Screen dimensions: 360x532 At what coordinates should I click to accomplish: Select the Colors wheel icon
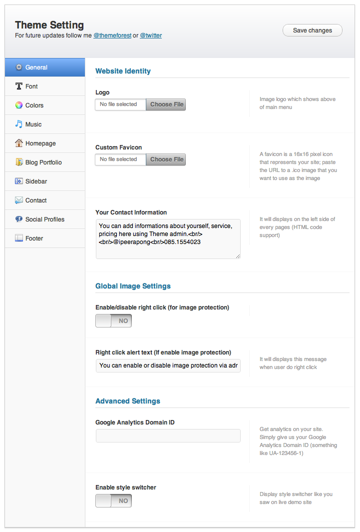(19, 105)
